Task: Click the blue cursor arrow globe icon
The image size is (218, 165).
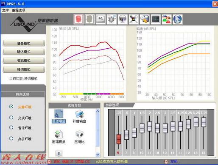Action: 178,19
